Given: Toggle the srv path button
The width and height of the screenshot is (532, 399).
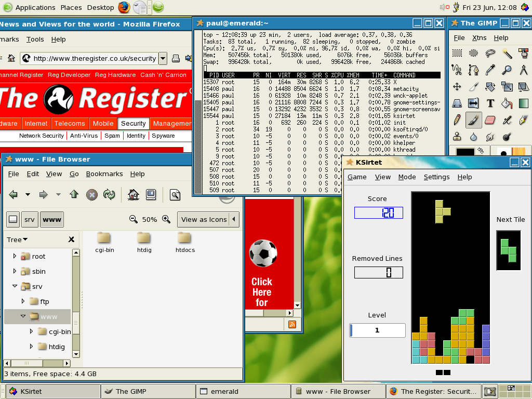Looking at the screenshot, I should (x=30, y=219).
